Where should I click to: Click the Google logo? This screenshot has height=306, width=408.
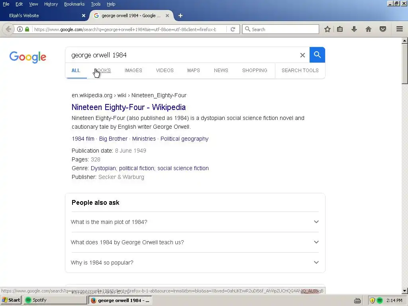(x=28, y=57)
